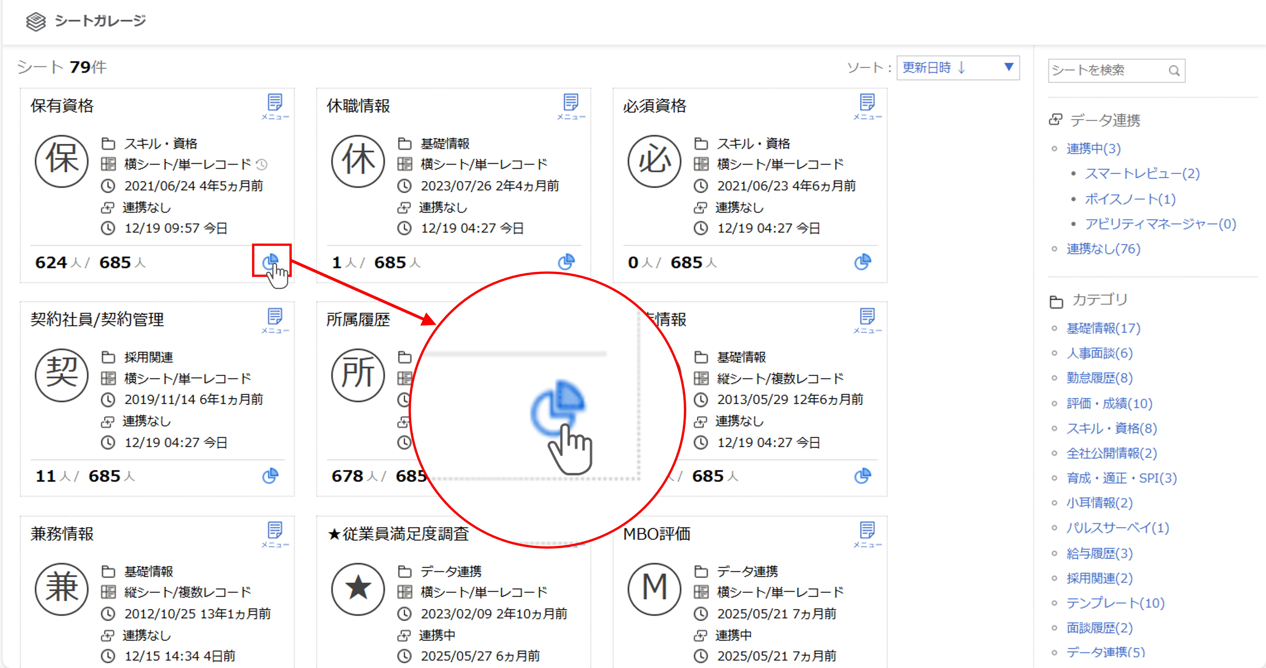The height and width of the screenshot is (668, 1266).
Task: Select スマートレビュー(2) filter
Action: pos(1142,173)
